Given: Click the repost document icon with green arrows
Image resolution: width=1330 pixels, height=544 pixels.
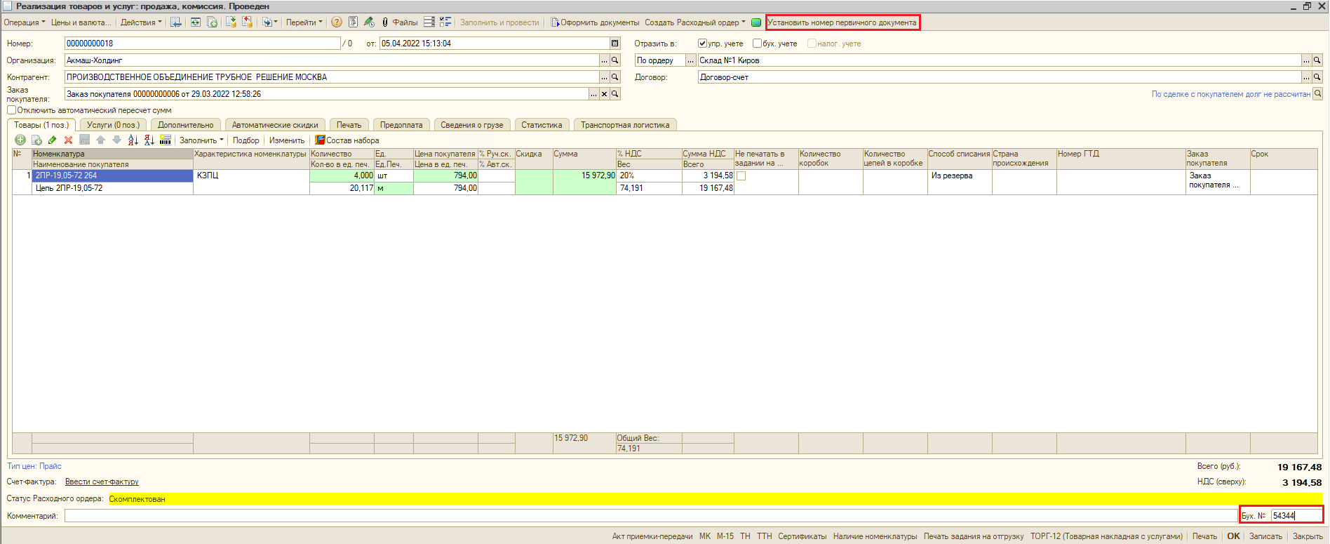Looking at the screenshot, I should click(195, 22).
